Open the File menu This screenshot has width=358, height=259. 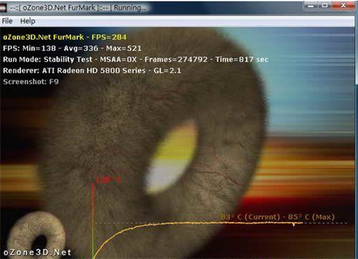click(x=7, y=21)
